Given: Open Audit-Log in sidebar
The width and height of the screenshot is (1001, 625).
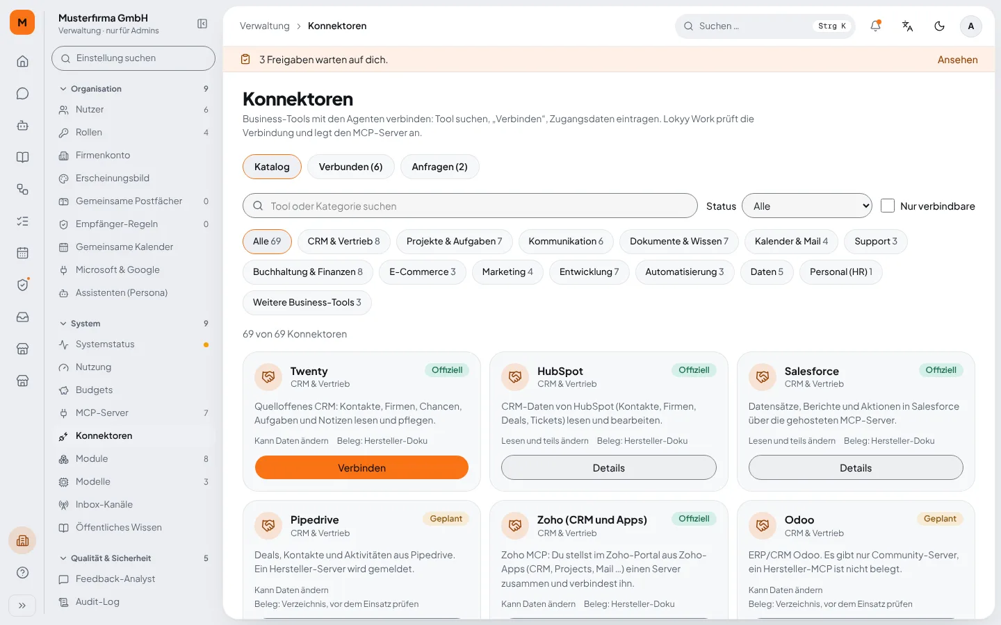Looking at the screenshot, I should (134, 601).
